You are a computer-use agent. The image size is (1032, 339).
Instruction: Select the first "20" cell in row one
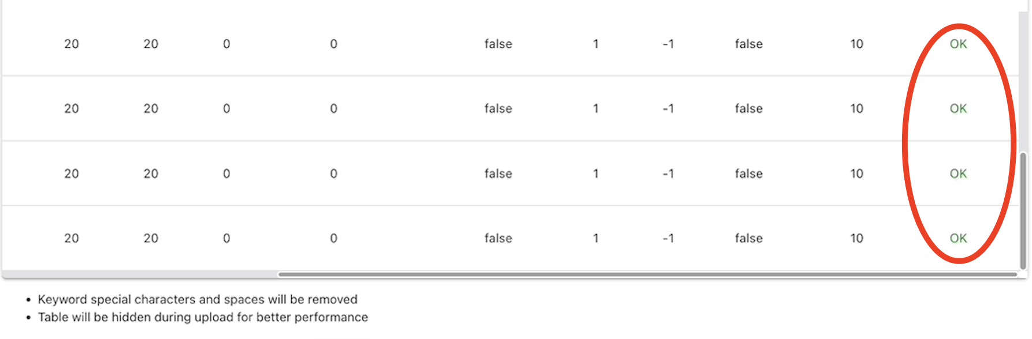pos(71,44)
